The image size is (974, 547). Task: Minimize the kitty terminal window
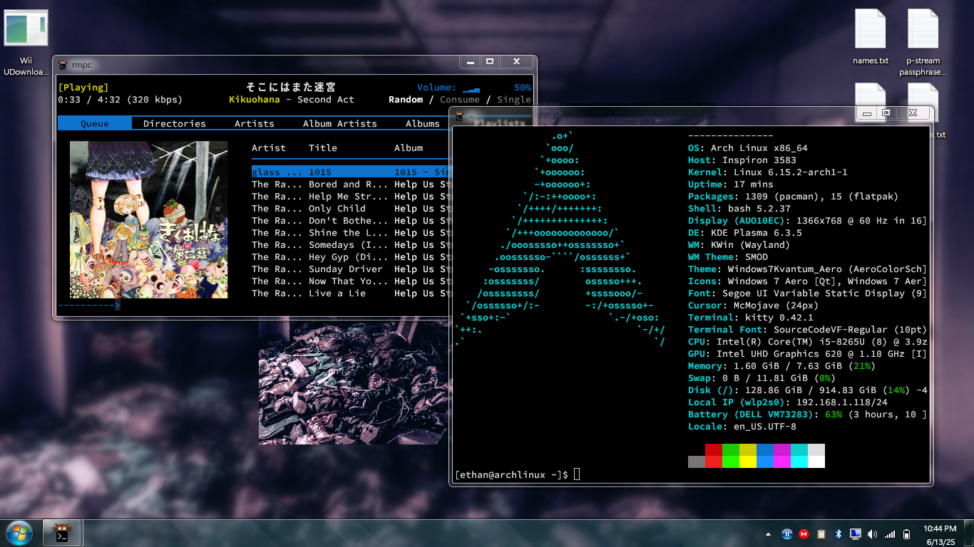(867, 113)
